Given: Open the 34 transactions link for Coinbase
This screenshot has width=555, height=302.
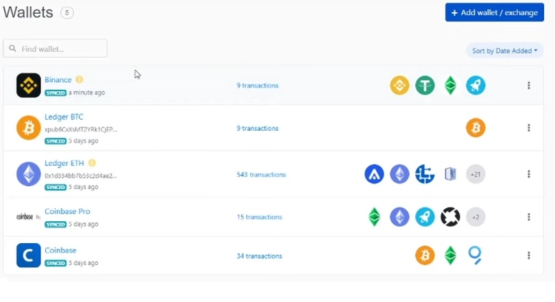Looking at the screenshot, I should 259,256.
